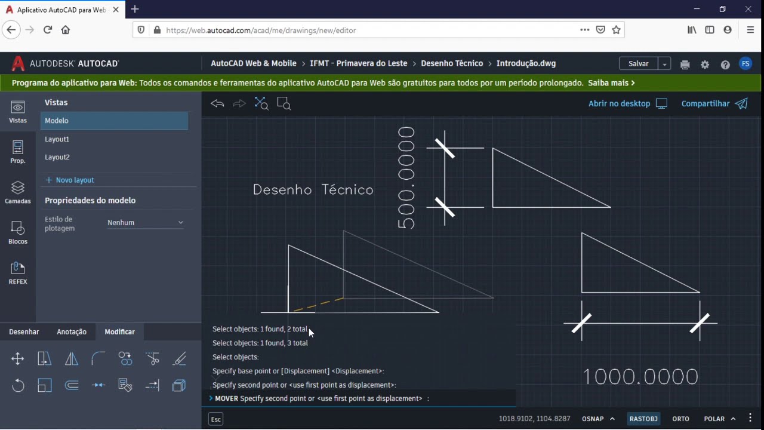Open the Prop. properties panel
Screen dimensions: 764x430
tap(18, 152)
